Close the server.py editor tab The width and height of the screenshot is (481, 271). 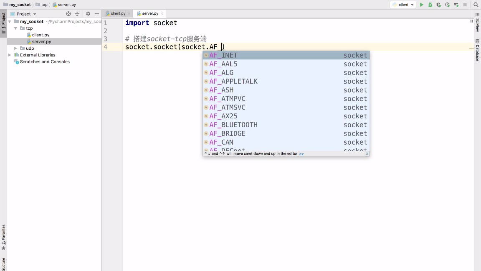tap(161, 13)
